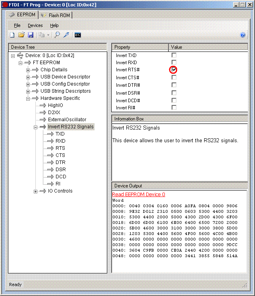The width and height of the screenshot is (255, 296).
Task: Select the DCD tree item
Action: (x=61, y=177)
